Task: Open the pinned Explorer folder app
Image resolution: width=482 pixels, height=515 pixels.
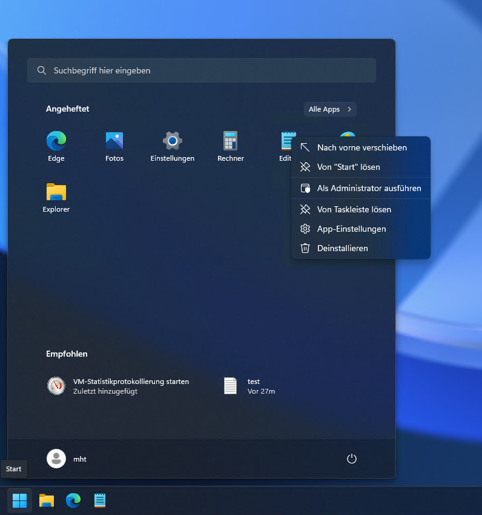Action: [x=56, y=197]
